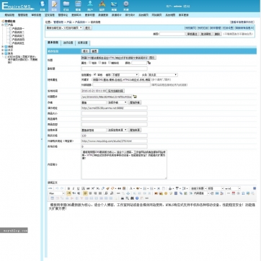Switch to the 选项设置 tab
Image resolution: width=261 pixels, height=261 pixels.
coord(68,43)
